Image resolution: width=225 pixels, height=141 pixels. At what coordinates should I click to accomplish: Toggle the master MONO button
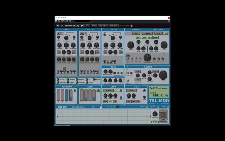pyautogui.click(x=138, y=71)
